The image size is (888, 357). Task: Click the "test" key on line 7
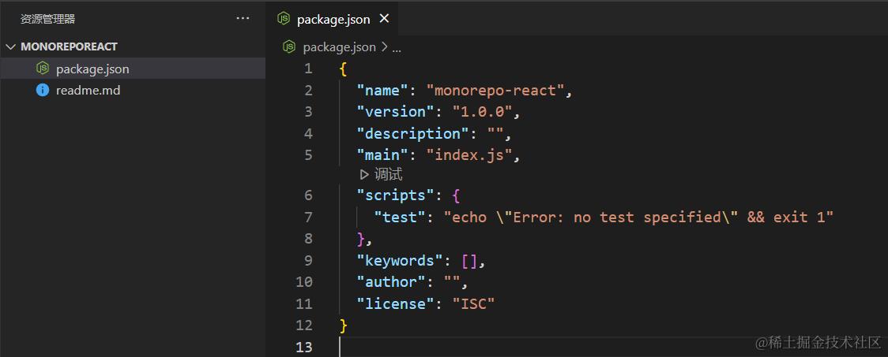(x=400, y=217)
